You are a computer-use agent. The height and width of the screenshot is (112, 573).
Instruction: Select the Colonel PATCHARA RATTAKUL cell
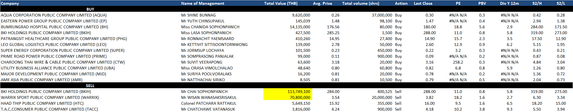208,103
